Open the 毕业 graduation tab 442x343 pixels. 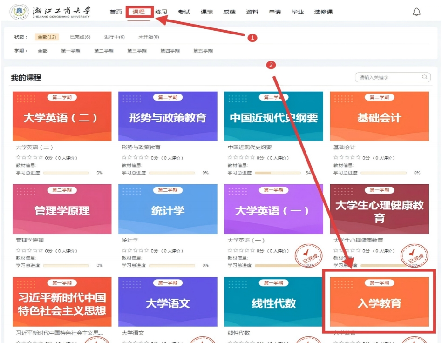[x=298, y=12]
